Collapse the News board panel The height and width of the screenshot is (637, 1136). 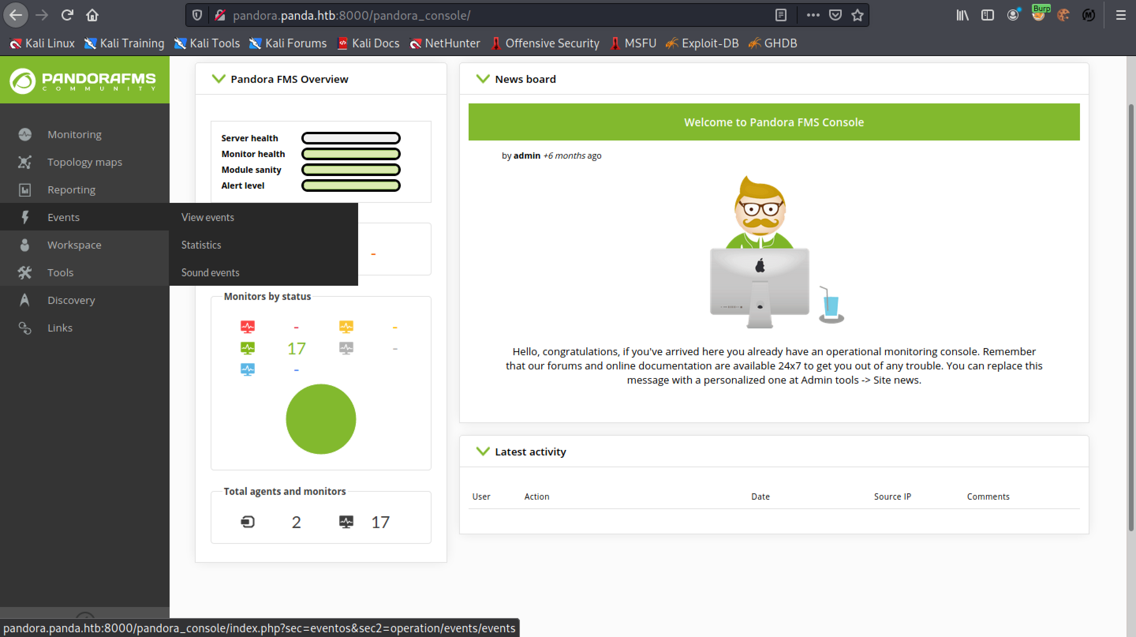pyautogui.click(x=483, y=79)
